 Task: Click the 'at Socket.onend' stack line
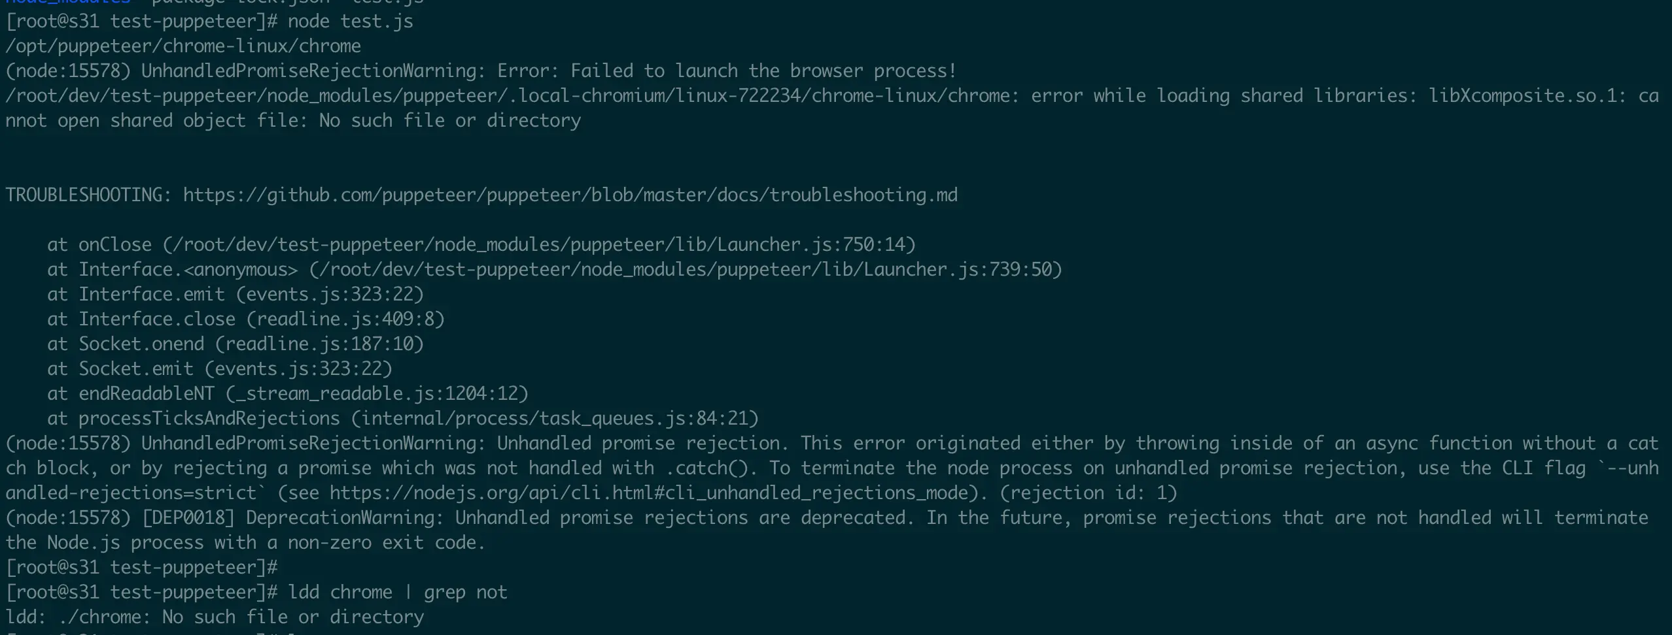pyautogui.click(x=235, y=344)
